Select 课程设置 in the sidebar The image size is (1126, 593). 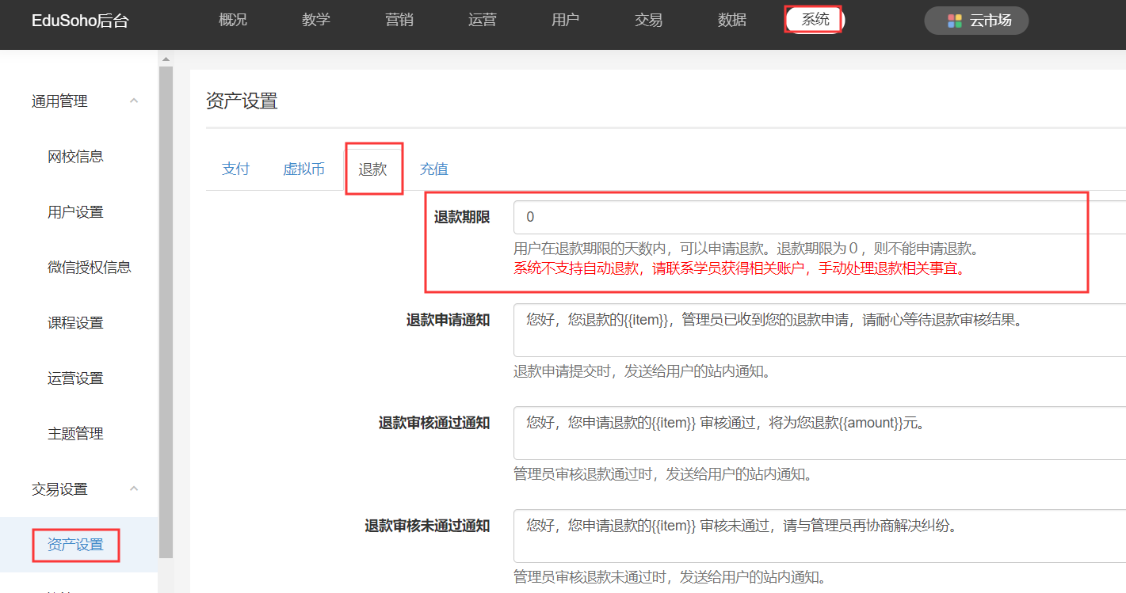pyautogui.click(x=76, y=323)
